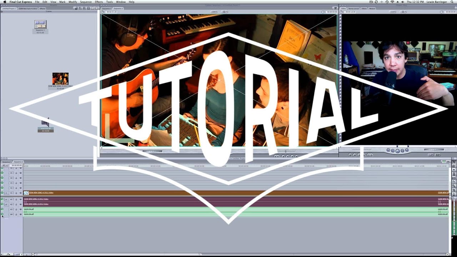Image resolution: width=457 pixels, height=257 pixels.
Task: Click the lock icon on track A1
Action: [x=16, y=200]
